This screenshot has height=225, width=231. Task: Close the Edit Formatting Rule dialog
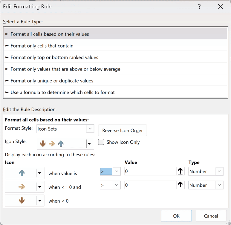point(220,7)
